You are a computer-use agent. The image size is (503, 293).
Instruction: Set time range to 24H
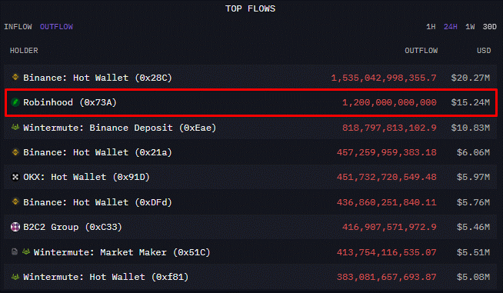pos(451,27)
